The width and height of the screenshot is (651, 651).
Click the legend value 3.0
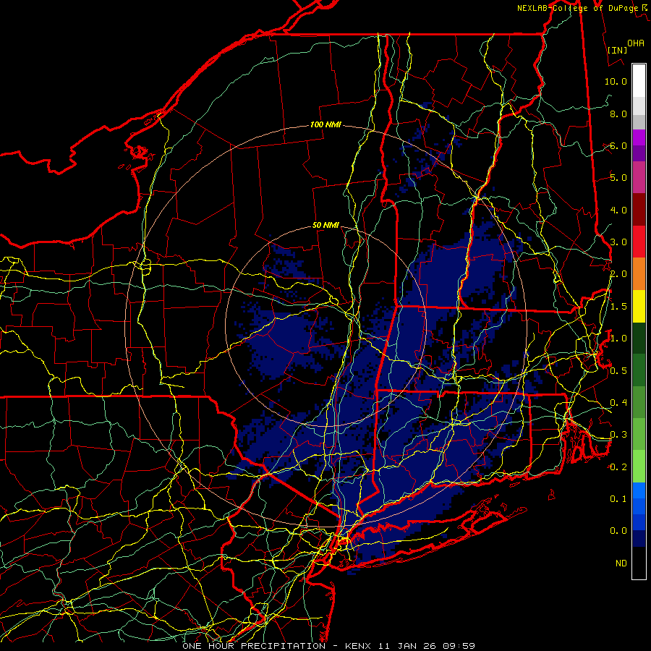(x=618, y=242)
